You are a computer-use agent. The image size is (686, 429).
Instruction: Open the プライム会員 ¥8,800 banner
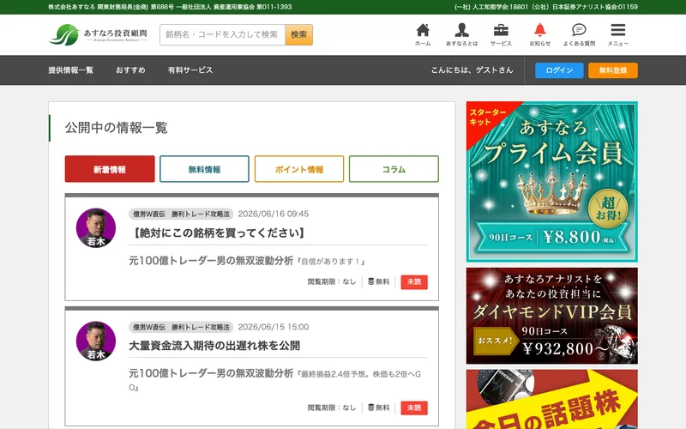point(551,182)
